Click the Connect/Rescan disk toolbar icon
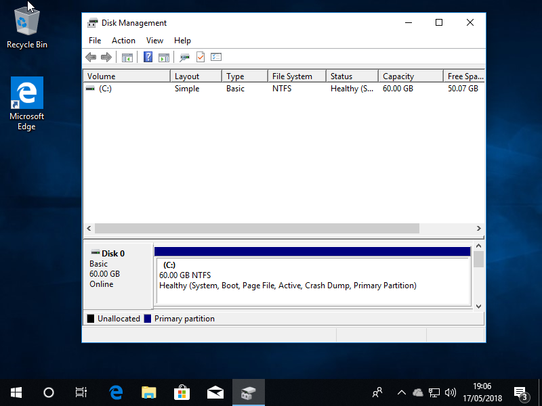Screen dimensions: 542x406 (184, 58)
